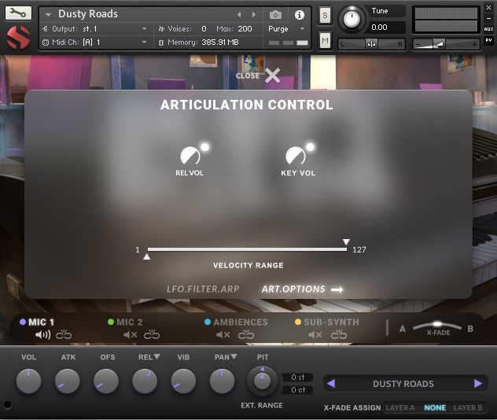Screen dimensions: 497x420
Task: Click the 0 ct cents value
Action: (297, 390)
